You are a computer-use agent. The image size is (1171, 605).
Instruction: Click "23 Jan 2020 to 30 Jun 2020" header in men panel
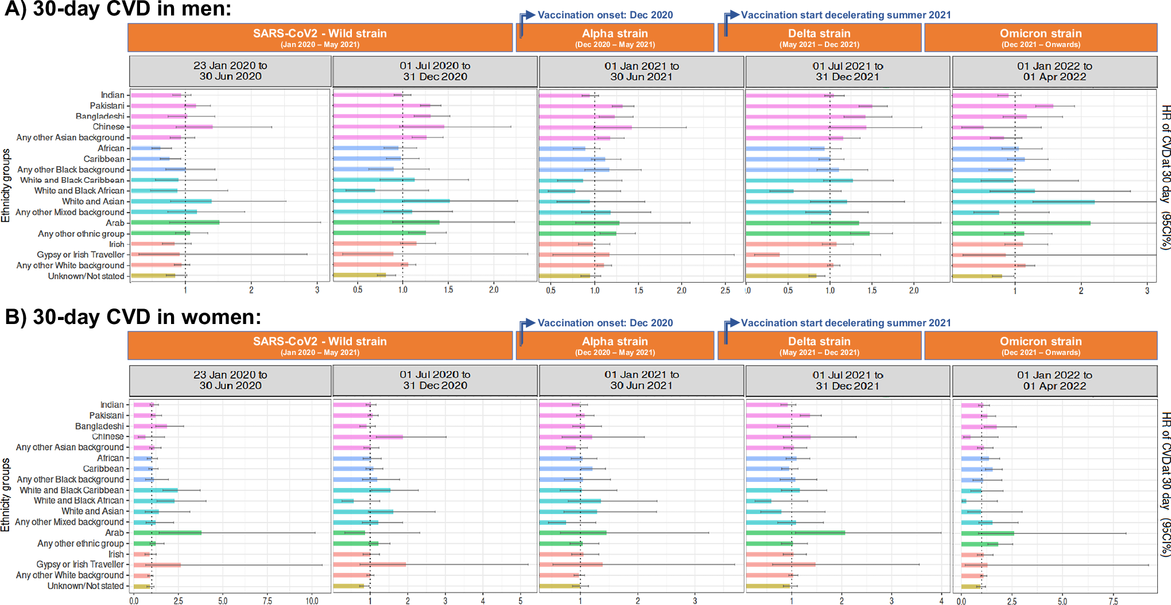230,71
